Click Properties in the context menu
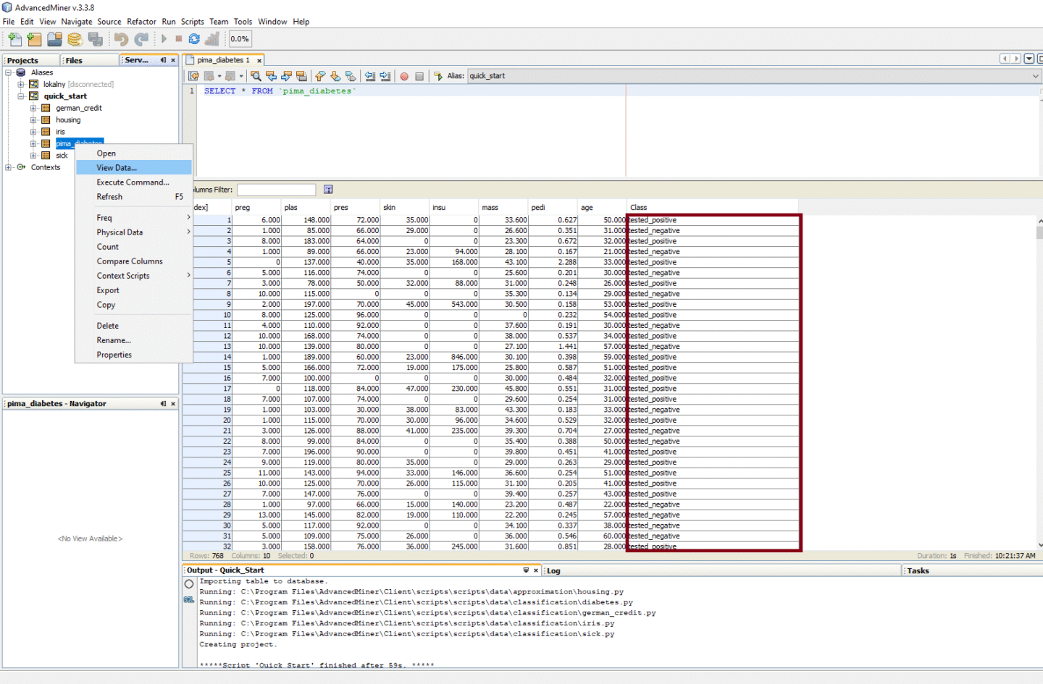Viewport: 1043px width, 684px height. click(134, 355)
